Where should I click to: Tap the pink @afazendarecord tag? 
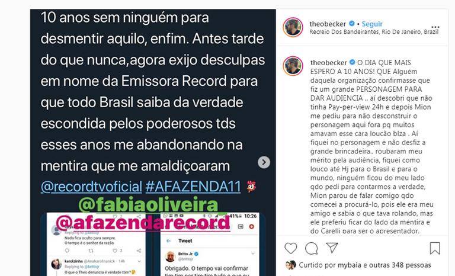[x=143, y=222]
